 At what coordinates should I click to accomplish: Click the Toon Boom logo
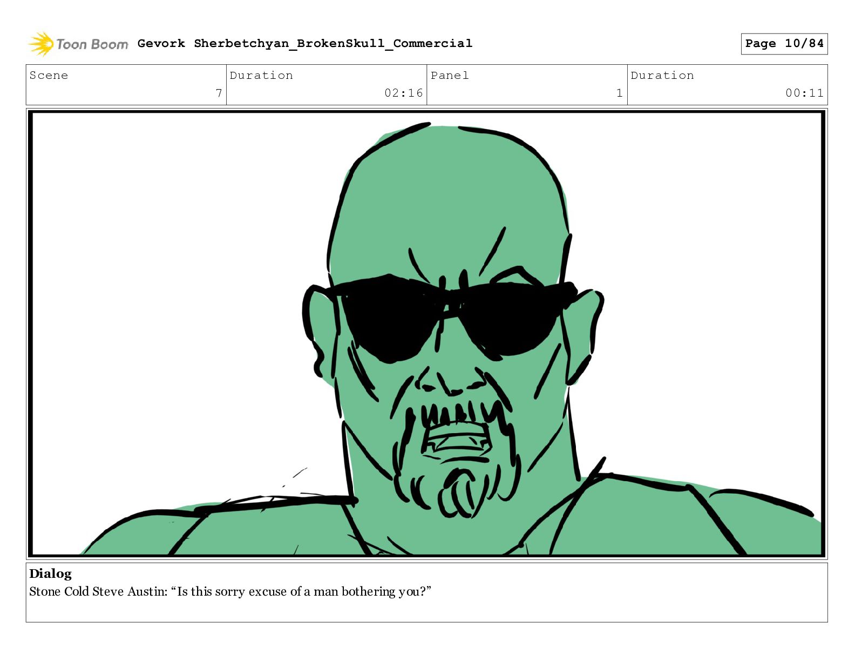(x=78, y=44)
